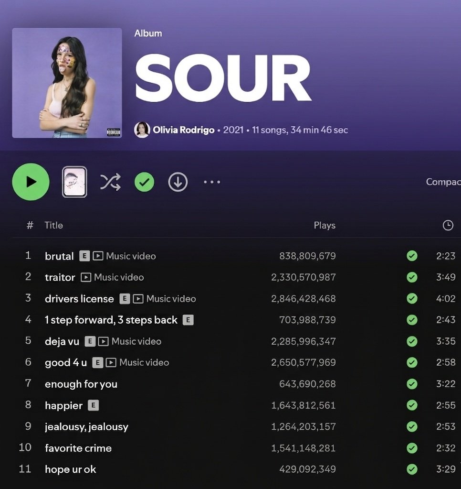The width and height of the screenshot is (461, 489).
Task: Toggle saved checkmark for happier
Action: pyautogui.click(x=412, y=405)
